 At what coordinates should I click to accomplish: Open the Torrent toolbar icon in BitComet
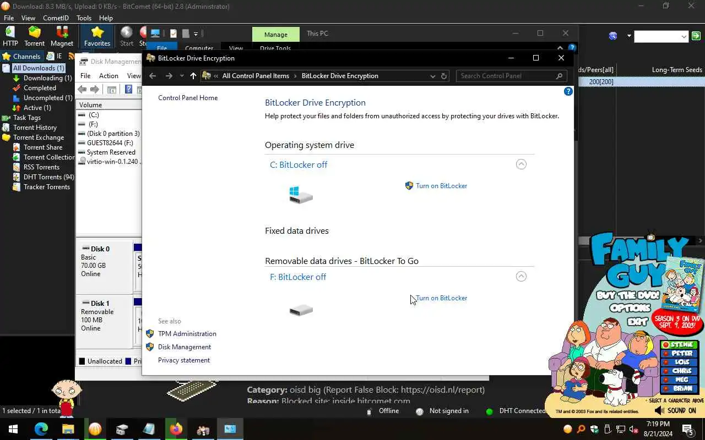(x=34, y=36)
